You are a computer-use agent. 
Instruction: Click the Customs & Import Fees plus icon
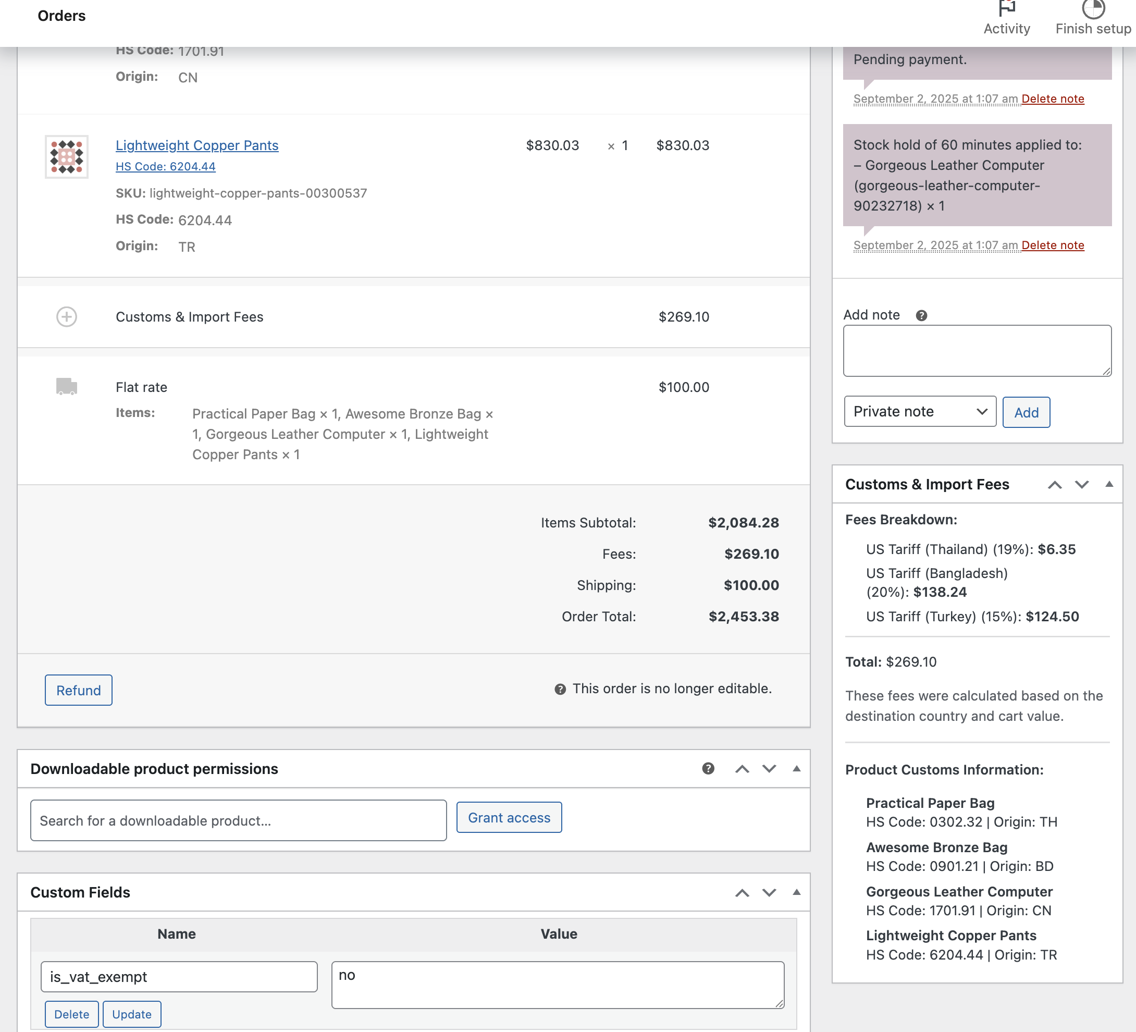(x=67, y=317)
